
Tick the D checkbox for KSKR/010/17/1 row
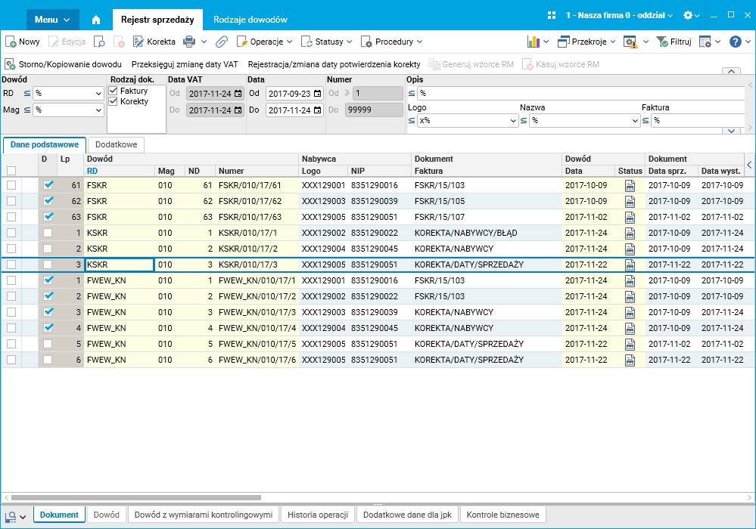(x=48, y=233)
